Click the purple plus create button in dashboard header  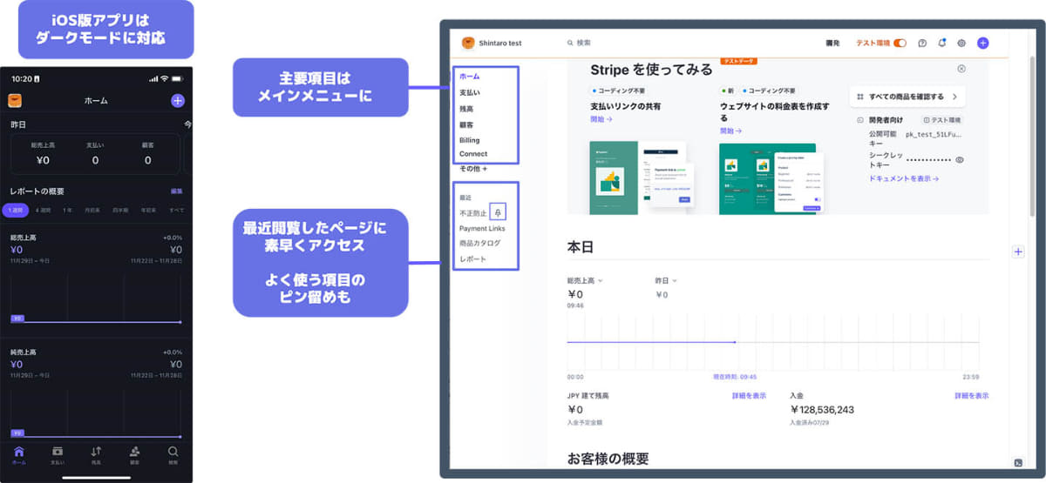click(x=982, y=43)
